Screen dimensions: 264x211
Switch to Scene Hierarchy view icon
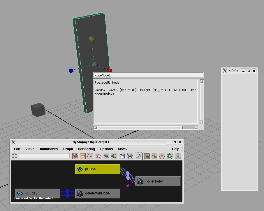tap(106, 156)
